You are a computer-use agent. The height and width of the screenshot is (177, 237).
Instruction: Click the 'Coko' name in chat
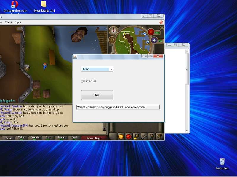tap(8, 122)
